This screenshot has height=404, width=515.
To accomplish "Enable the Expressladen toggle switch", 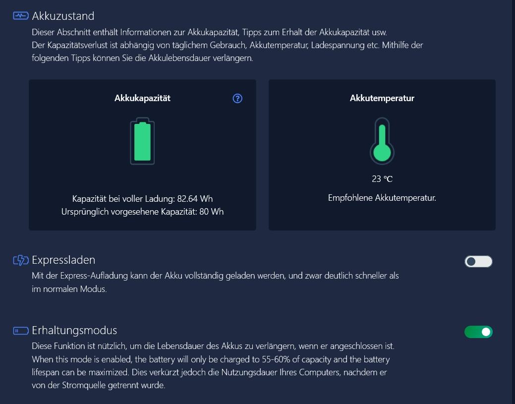I will click(478, 262).
